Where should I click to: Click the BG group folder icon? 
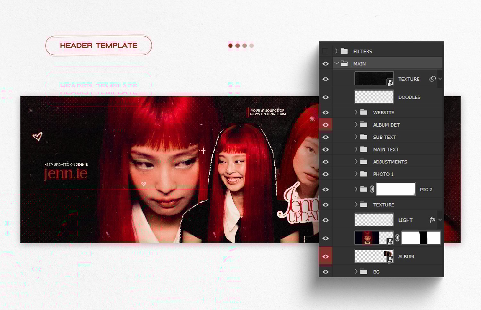pos(364,272)
